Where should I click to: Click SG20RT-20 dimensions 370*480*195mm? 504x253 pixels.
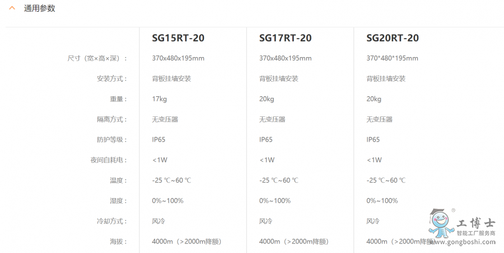coord(392,58)
